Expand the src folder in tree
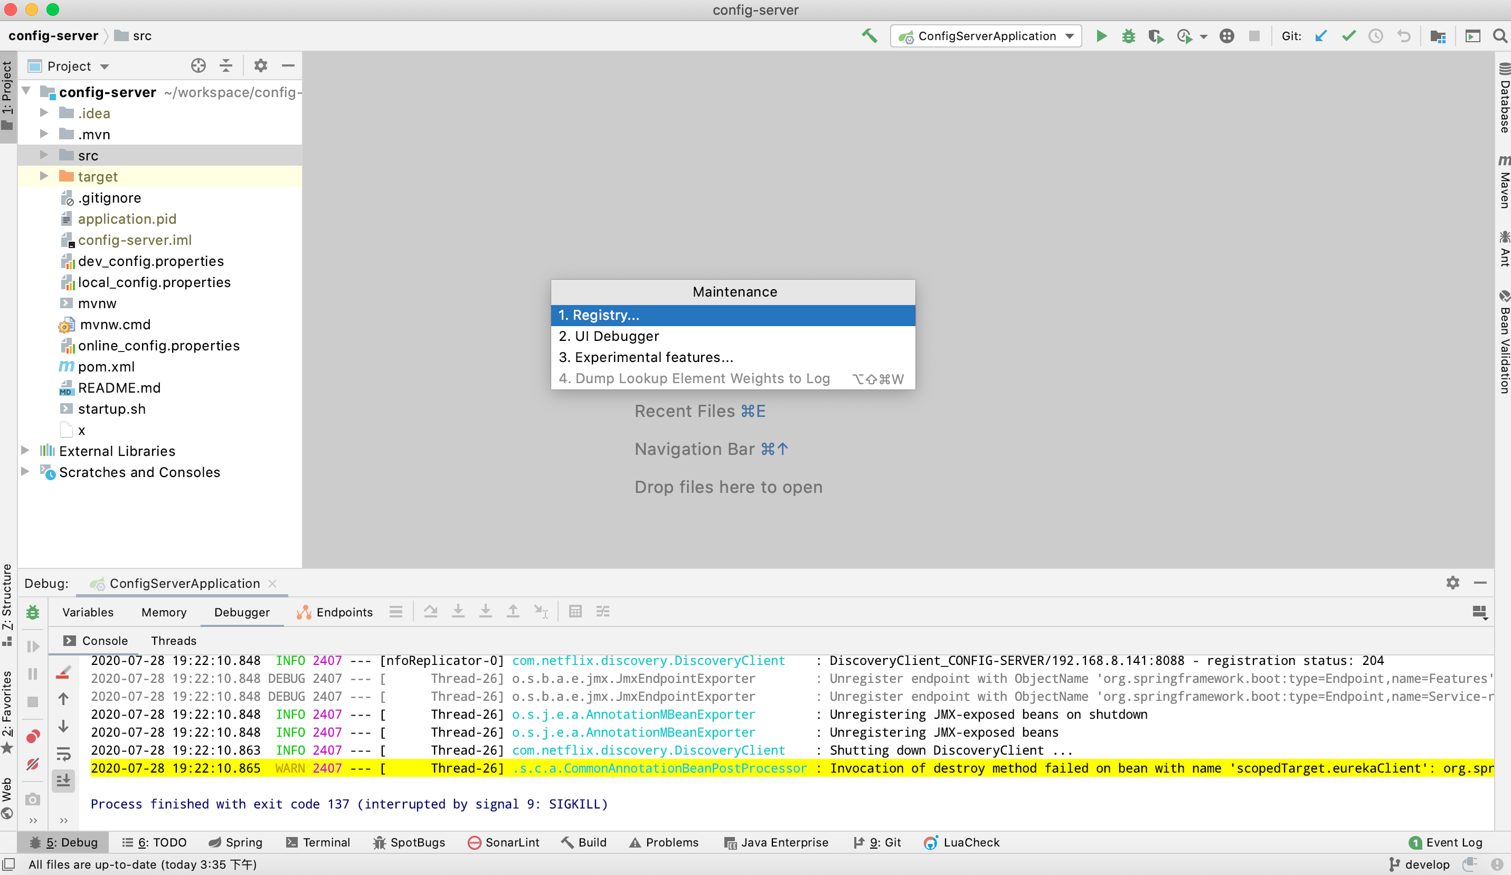The image size is (1511, 875). [44, 155]
